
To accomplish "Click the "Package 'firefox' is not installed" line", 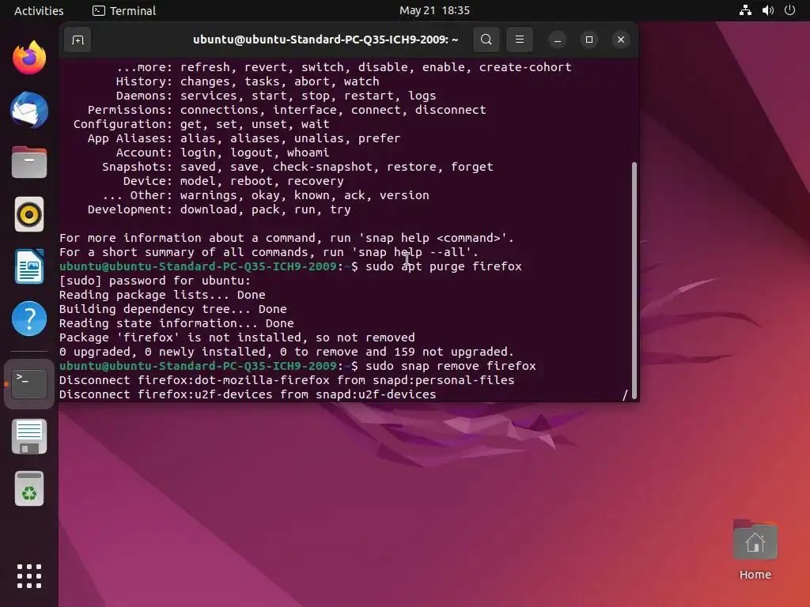I will coord(237,337).
